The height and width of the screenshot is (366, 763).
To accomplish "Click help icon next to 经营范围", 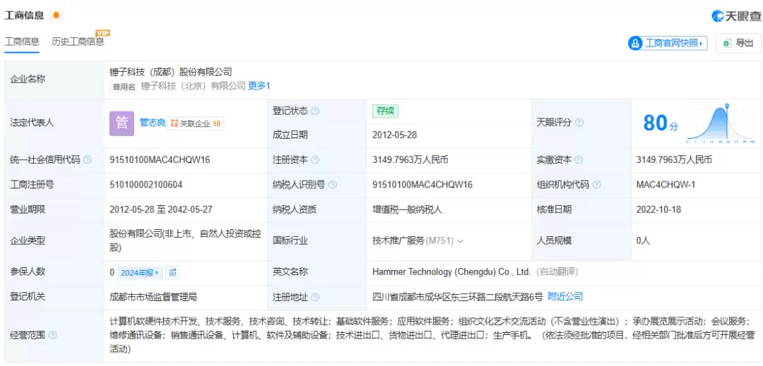I will (52, 336).
